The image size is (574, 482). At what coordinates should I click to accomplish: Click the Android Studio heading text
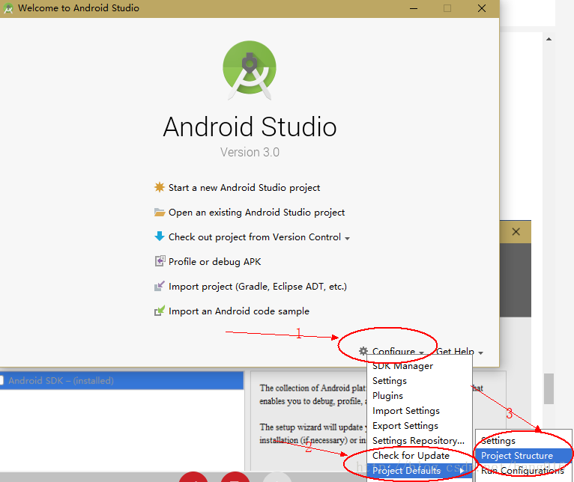pyautogui.click(x=250, y=127)
